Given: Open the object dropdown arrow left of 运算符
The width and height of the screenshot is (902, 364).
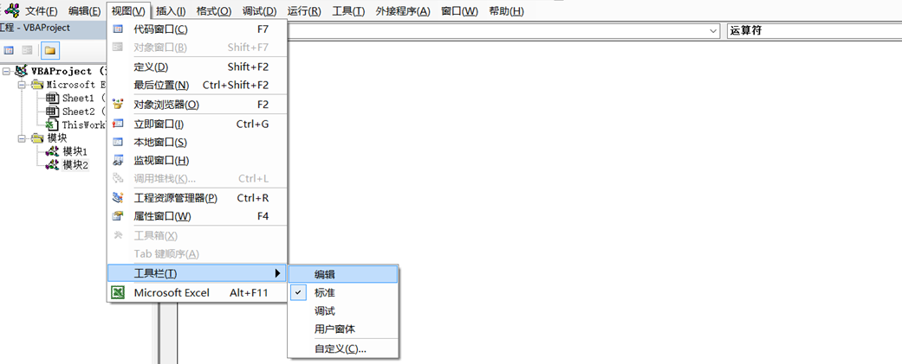Looking at the screenshot, I should (x=713, y=30).
